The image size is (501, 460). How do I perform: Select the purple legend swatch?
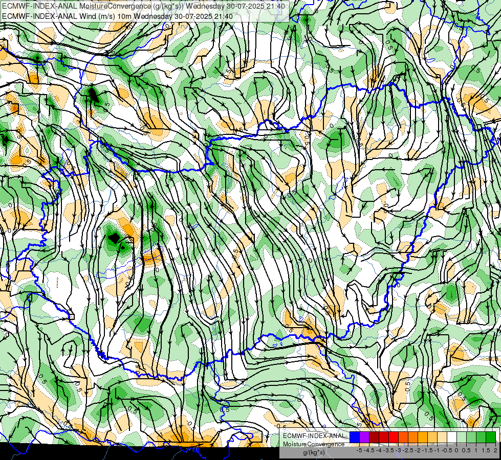coord(364,437)
